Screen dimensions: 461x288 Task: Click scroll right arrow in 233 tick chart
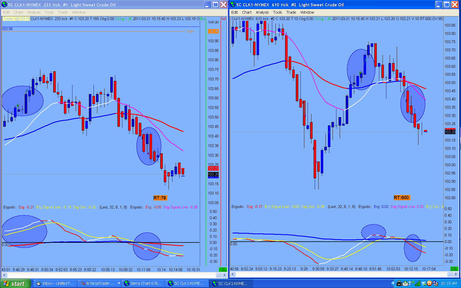click(x=224, y=275)
